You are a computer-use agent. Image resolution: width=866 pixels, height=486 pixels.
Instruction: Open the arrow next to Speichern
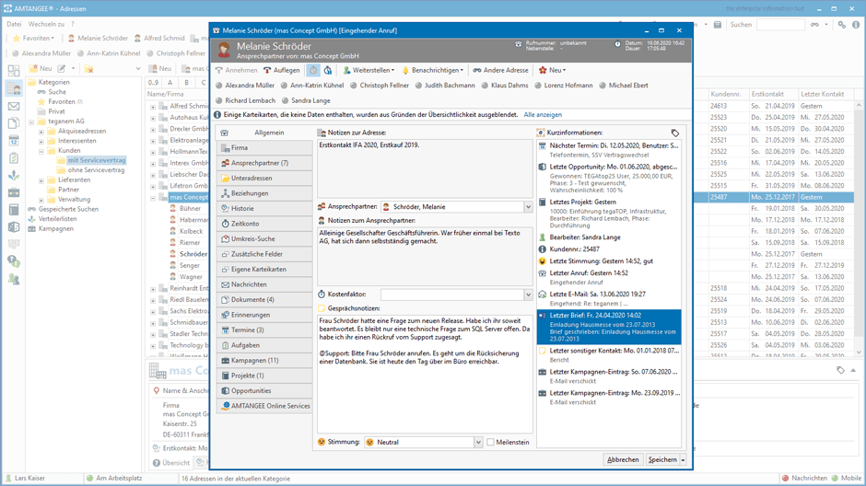[684, 459]
